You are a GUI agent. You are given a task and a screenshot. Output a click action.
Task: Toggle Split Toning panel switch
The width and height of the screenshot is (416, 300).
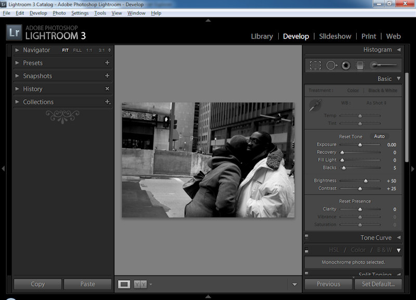[306, 273]
